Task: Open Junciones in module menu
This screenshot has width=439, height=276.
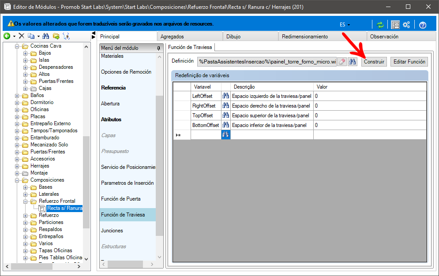Action: pos(112,231)
